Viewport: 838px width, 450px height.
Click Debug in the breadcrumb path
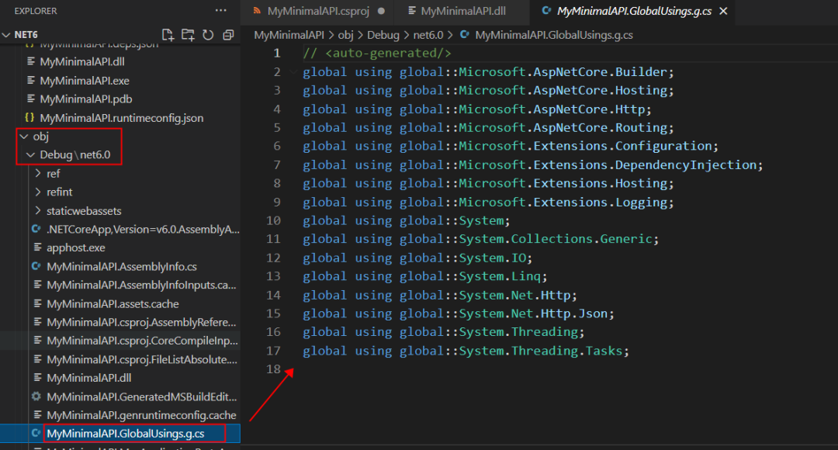click(x=383, y=35)
